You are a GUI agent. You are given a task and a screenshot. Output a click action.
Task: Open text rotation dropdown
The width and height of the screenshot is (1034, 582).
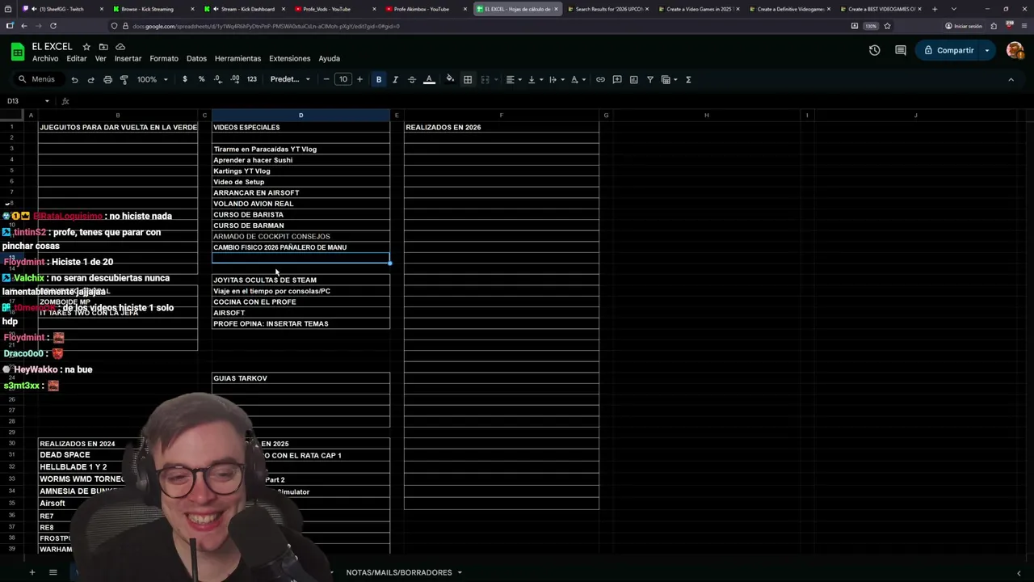pyautogui.click(x=578, y=79)
